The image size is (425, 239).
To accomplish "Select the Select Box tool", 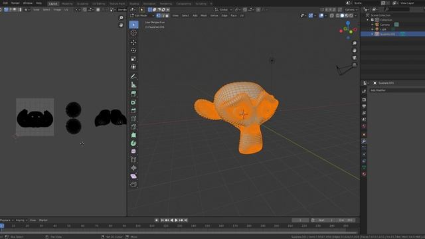I will click(133, 25).
